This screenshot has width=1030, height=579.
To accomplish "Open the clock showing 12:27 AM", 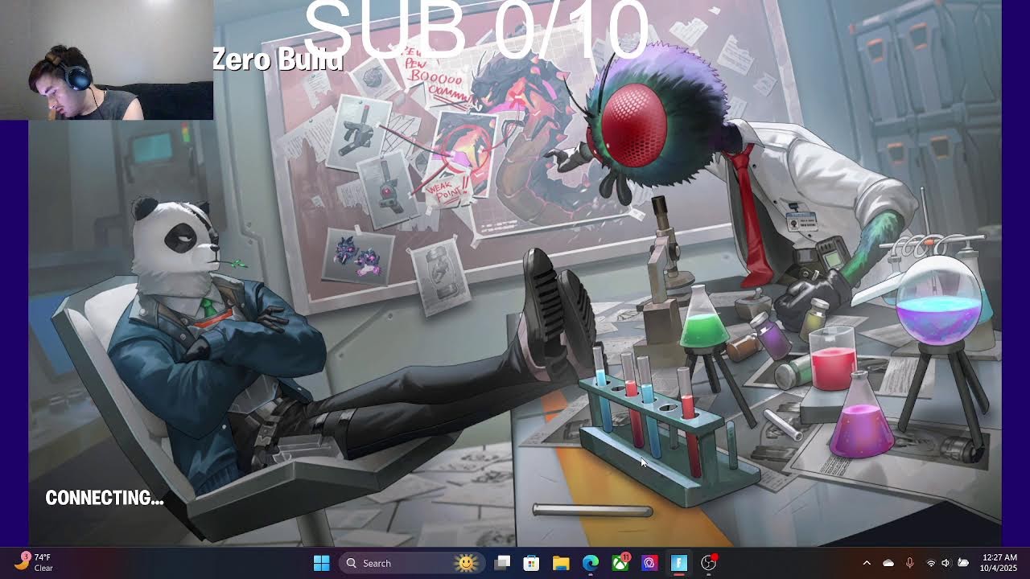I will click(x=999, y=562).
